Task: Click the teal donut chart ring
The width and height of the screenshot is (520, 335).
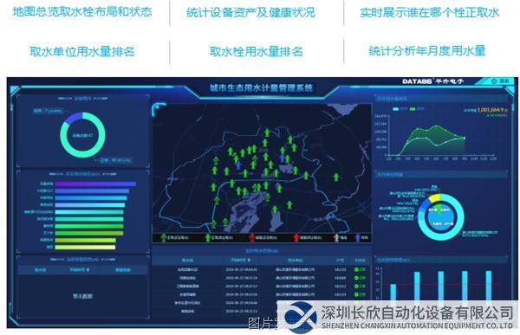Action: point(83,135)
